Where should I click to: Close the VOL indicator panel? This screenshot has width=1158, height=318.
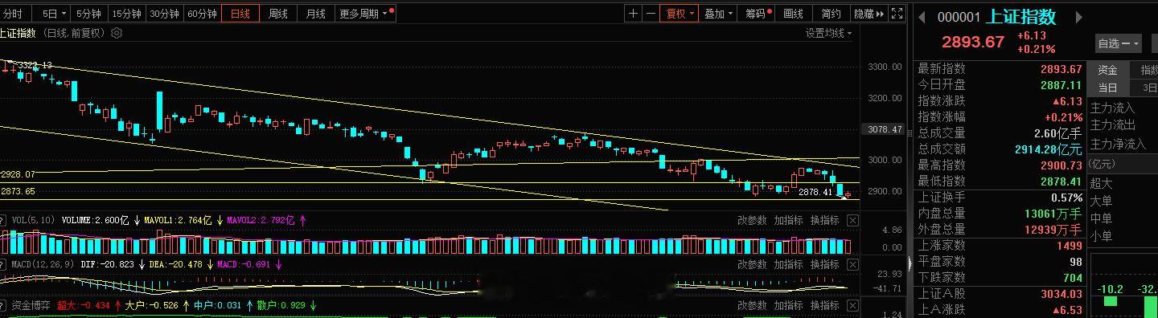[852, 220]
